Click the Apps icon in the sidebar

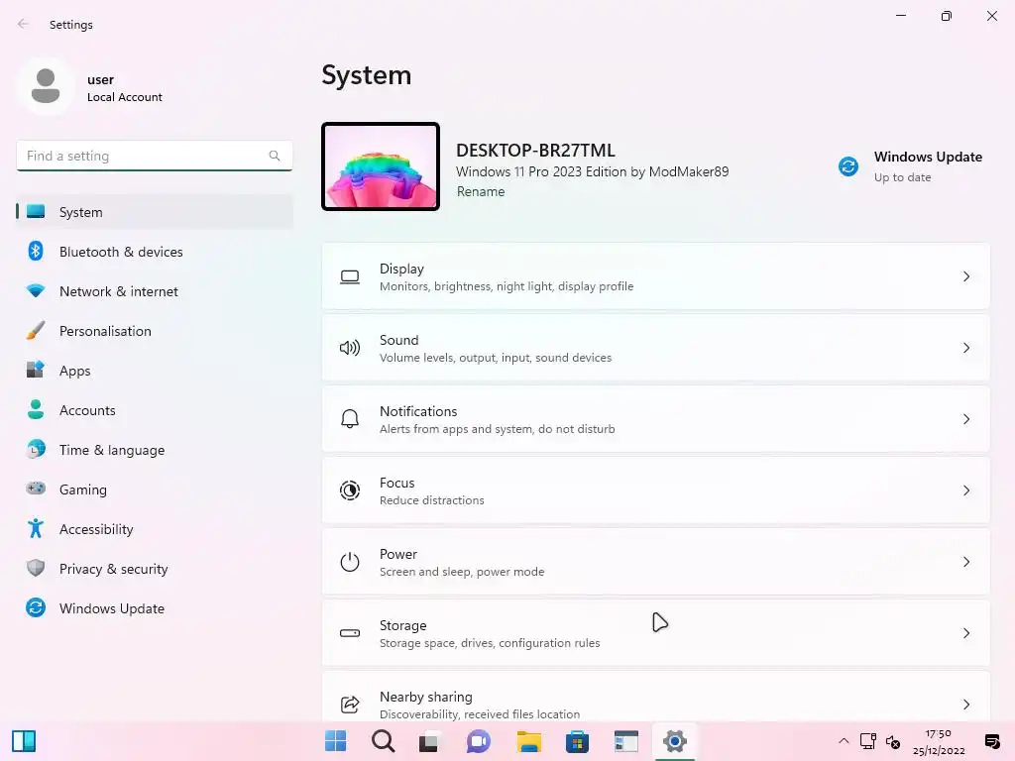(x=36, y=371)
